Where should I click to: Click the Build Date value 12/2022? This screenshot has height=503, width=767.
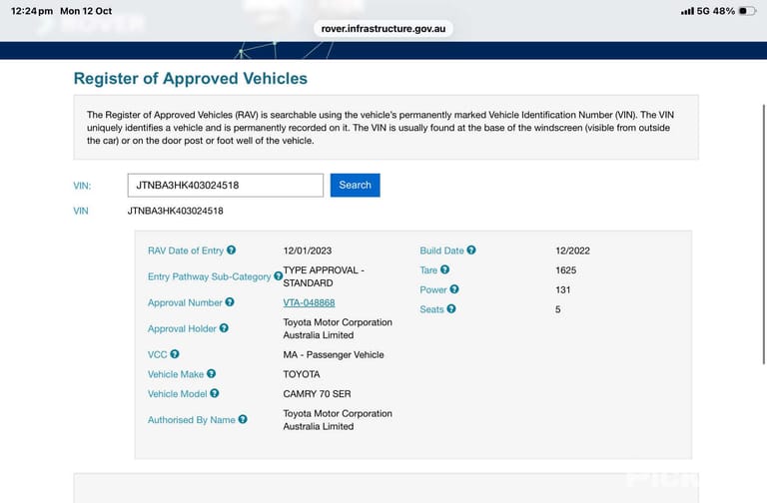point(572,251)
